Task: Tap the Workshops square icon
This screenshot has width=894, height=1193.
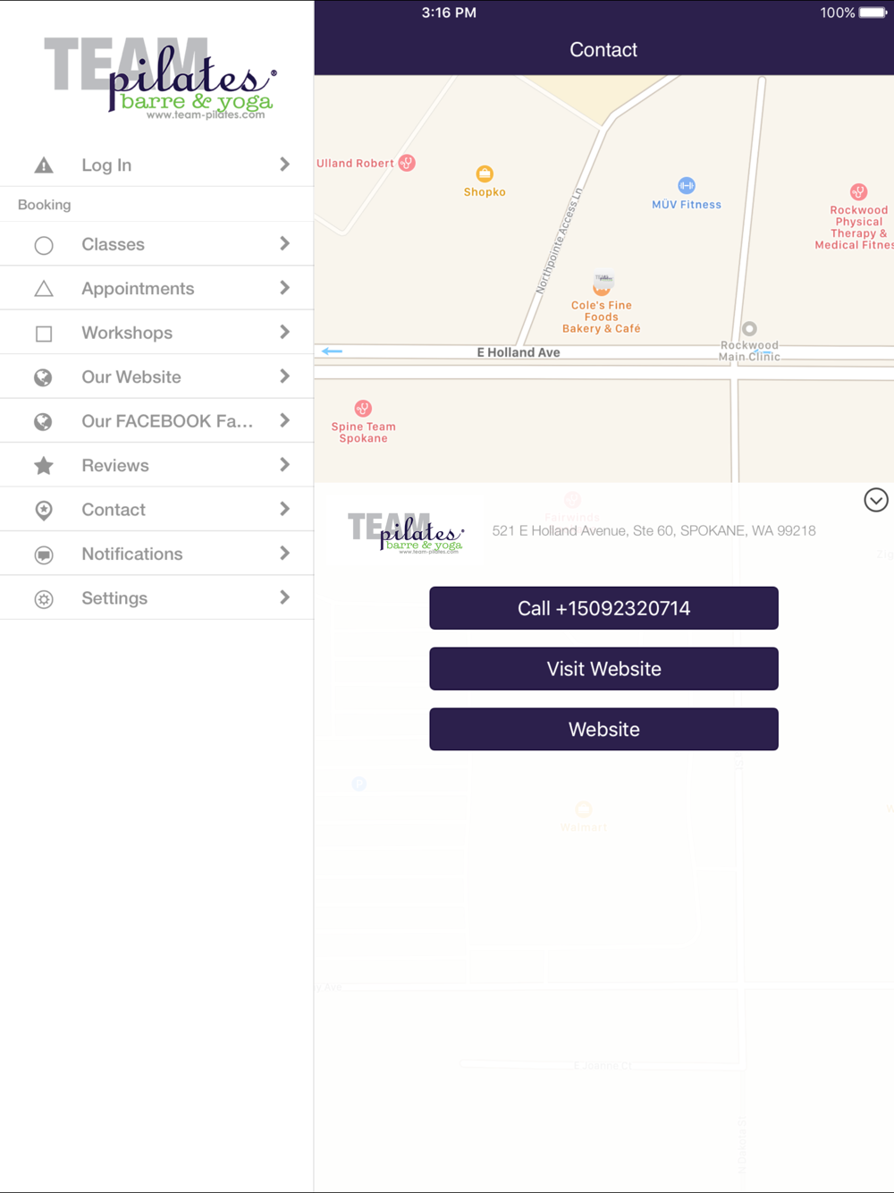Action: point(44,334)
